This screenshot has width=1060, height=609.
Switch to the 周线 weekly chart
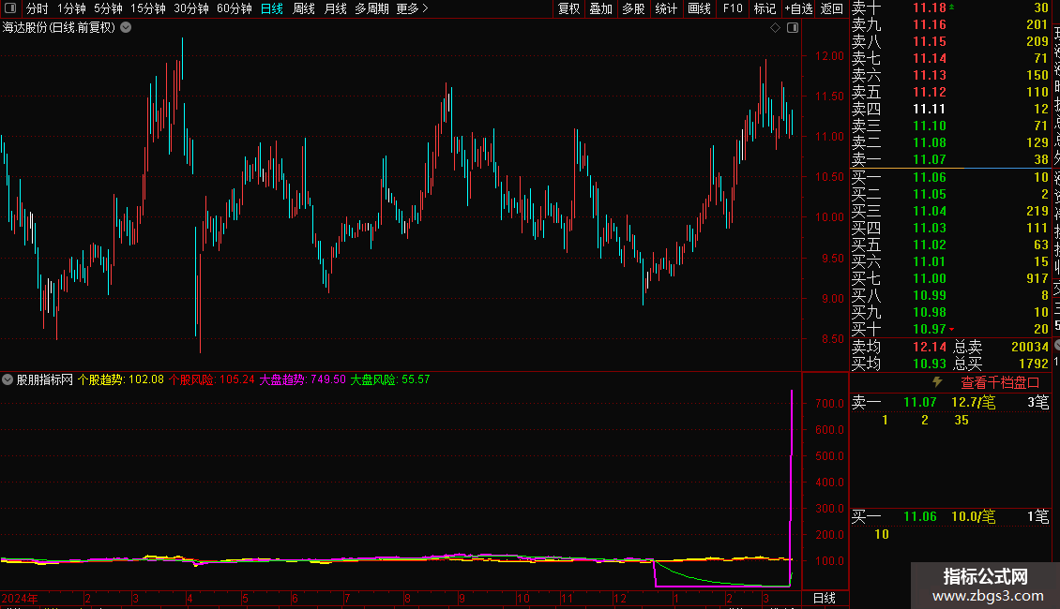click(x=304, y=8)
